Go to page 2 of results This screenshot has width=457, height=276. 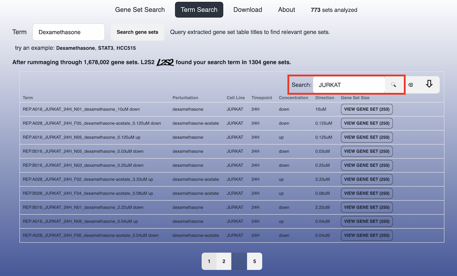pyautogui.click(x=224, y=261)
